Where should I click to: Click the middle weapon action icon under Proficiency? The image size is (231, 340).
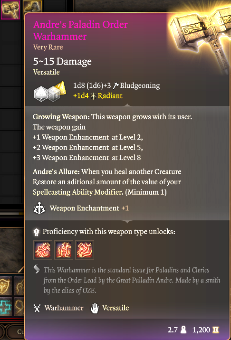pos(64,250)
